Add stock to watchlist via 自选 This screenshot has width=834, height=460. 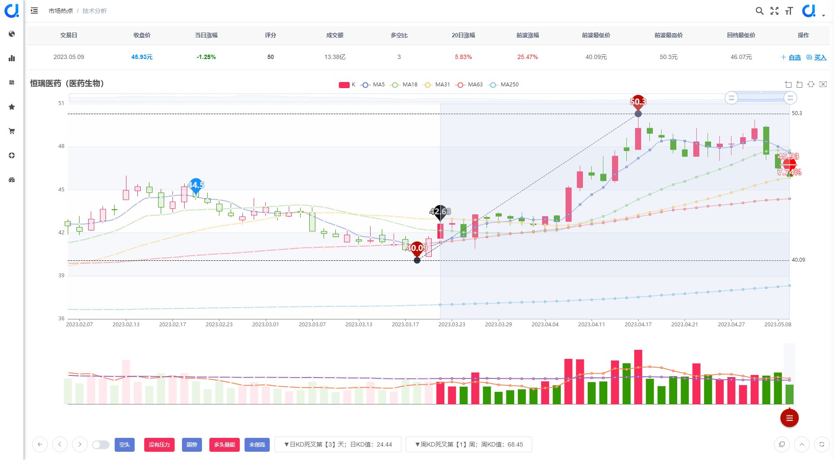(791, 57)
